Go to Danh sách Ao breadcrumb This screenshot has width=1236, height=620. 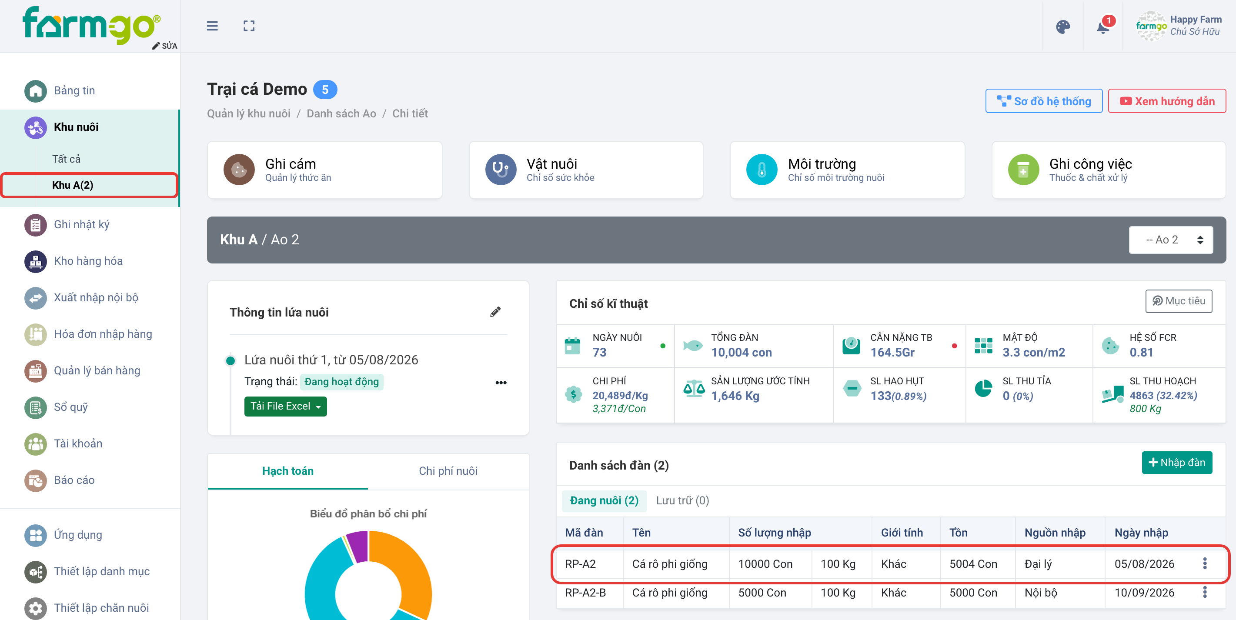(x=341, y=113)
